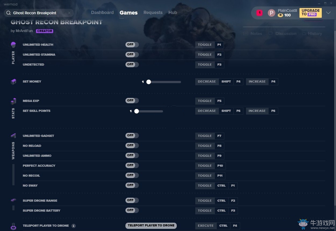The height and width of the screenshot is (231, 336).
Task: Click the drone category icon
Action: (13, 200)
